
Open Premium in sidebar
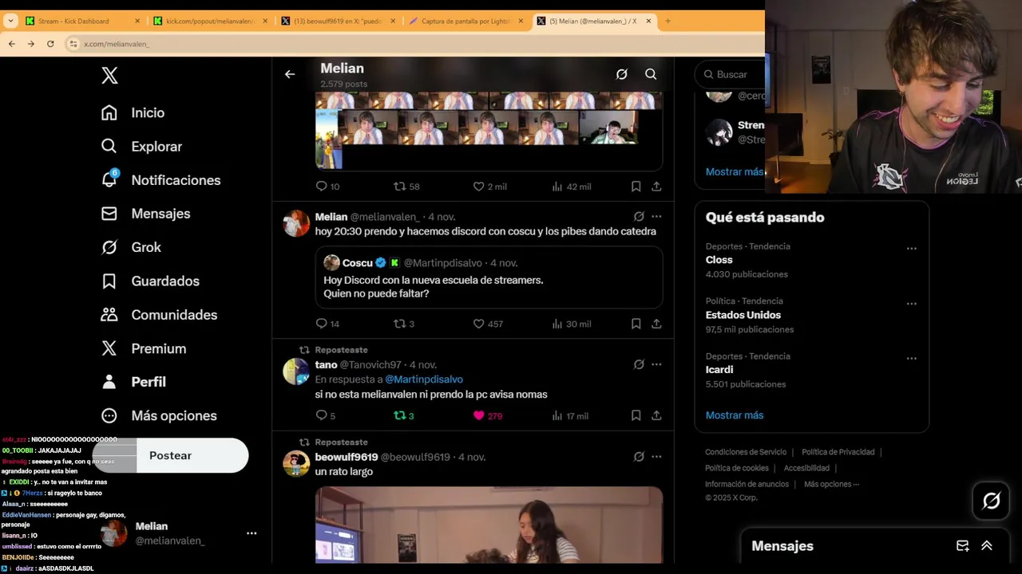144,348
